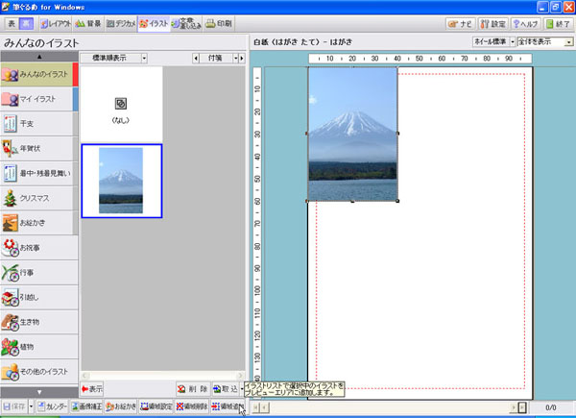Toggle the 裏 back side button

pyautogui.click(x=27, y=22)
